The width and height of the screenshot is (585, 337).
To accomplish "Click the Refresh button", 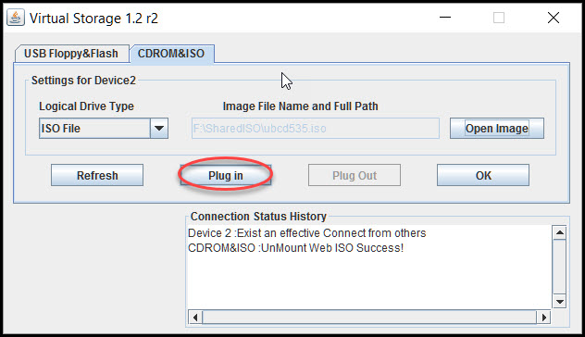I will point(97,175).
